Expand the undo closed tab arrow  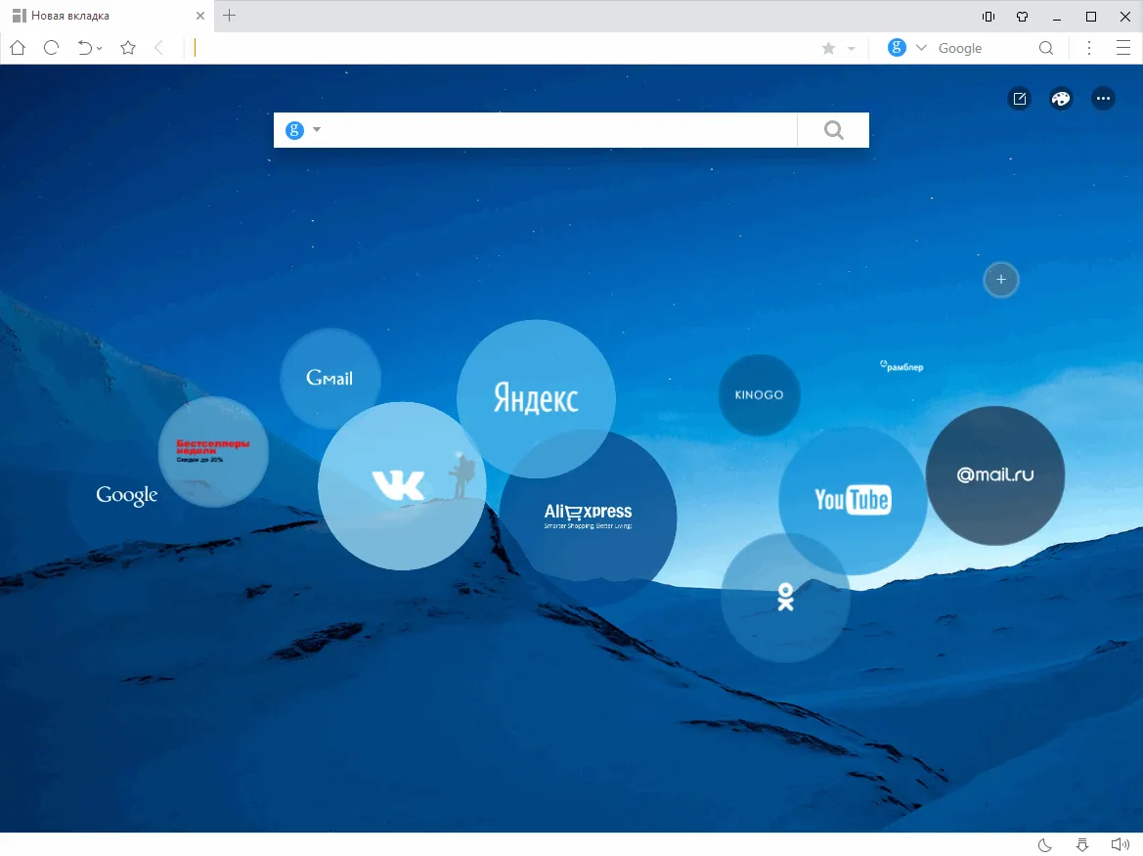click(x=99, y=49)
